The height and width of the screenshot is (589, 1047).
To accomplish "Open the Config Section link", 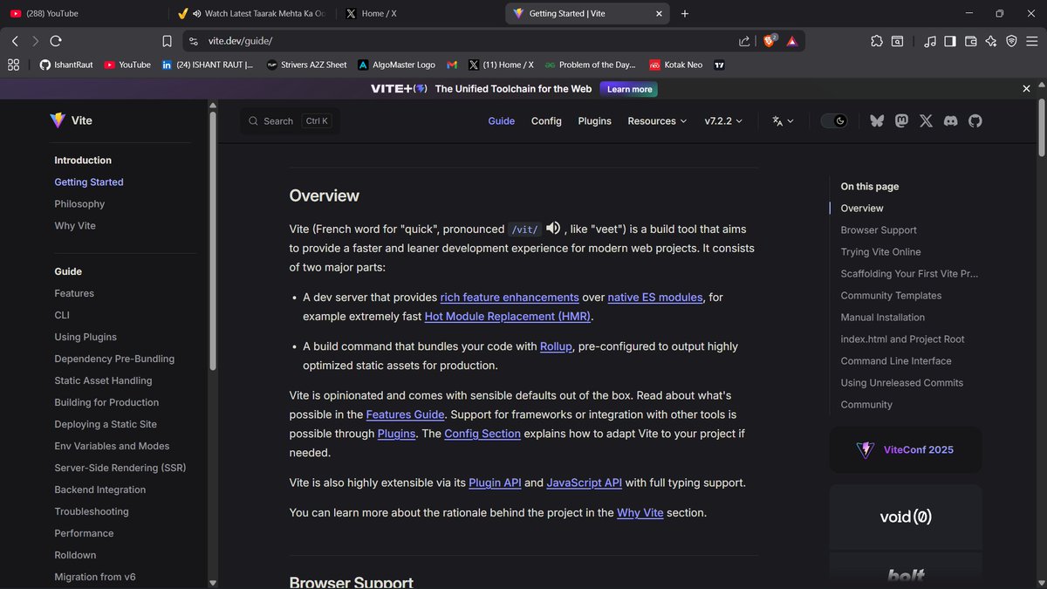I will (x=482, y=434).
